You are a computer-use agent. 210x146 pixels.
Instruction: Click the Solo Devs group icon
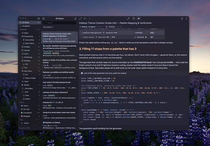coord(23,71)
